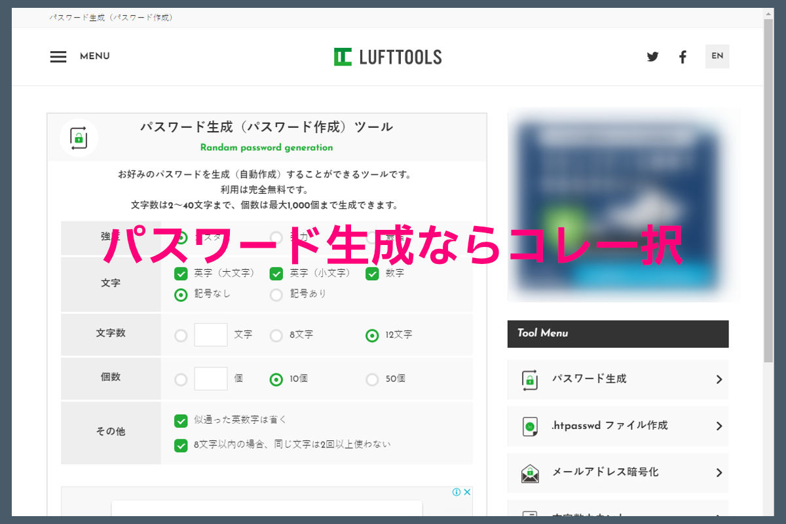Click the '個数' row label

tap(111, 377)
